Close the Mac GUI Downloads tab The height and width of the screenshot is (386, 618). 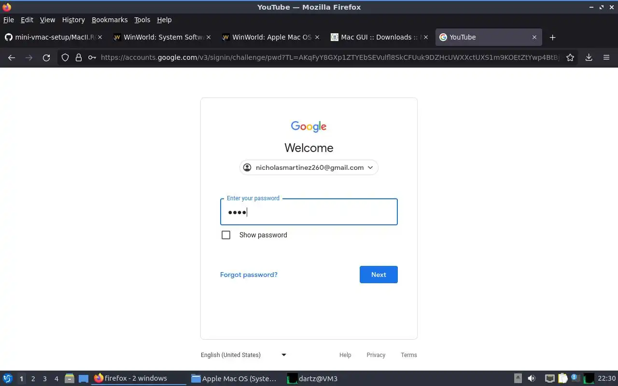(x=426, y=37)
